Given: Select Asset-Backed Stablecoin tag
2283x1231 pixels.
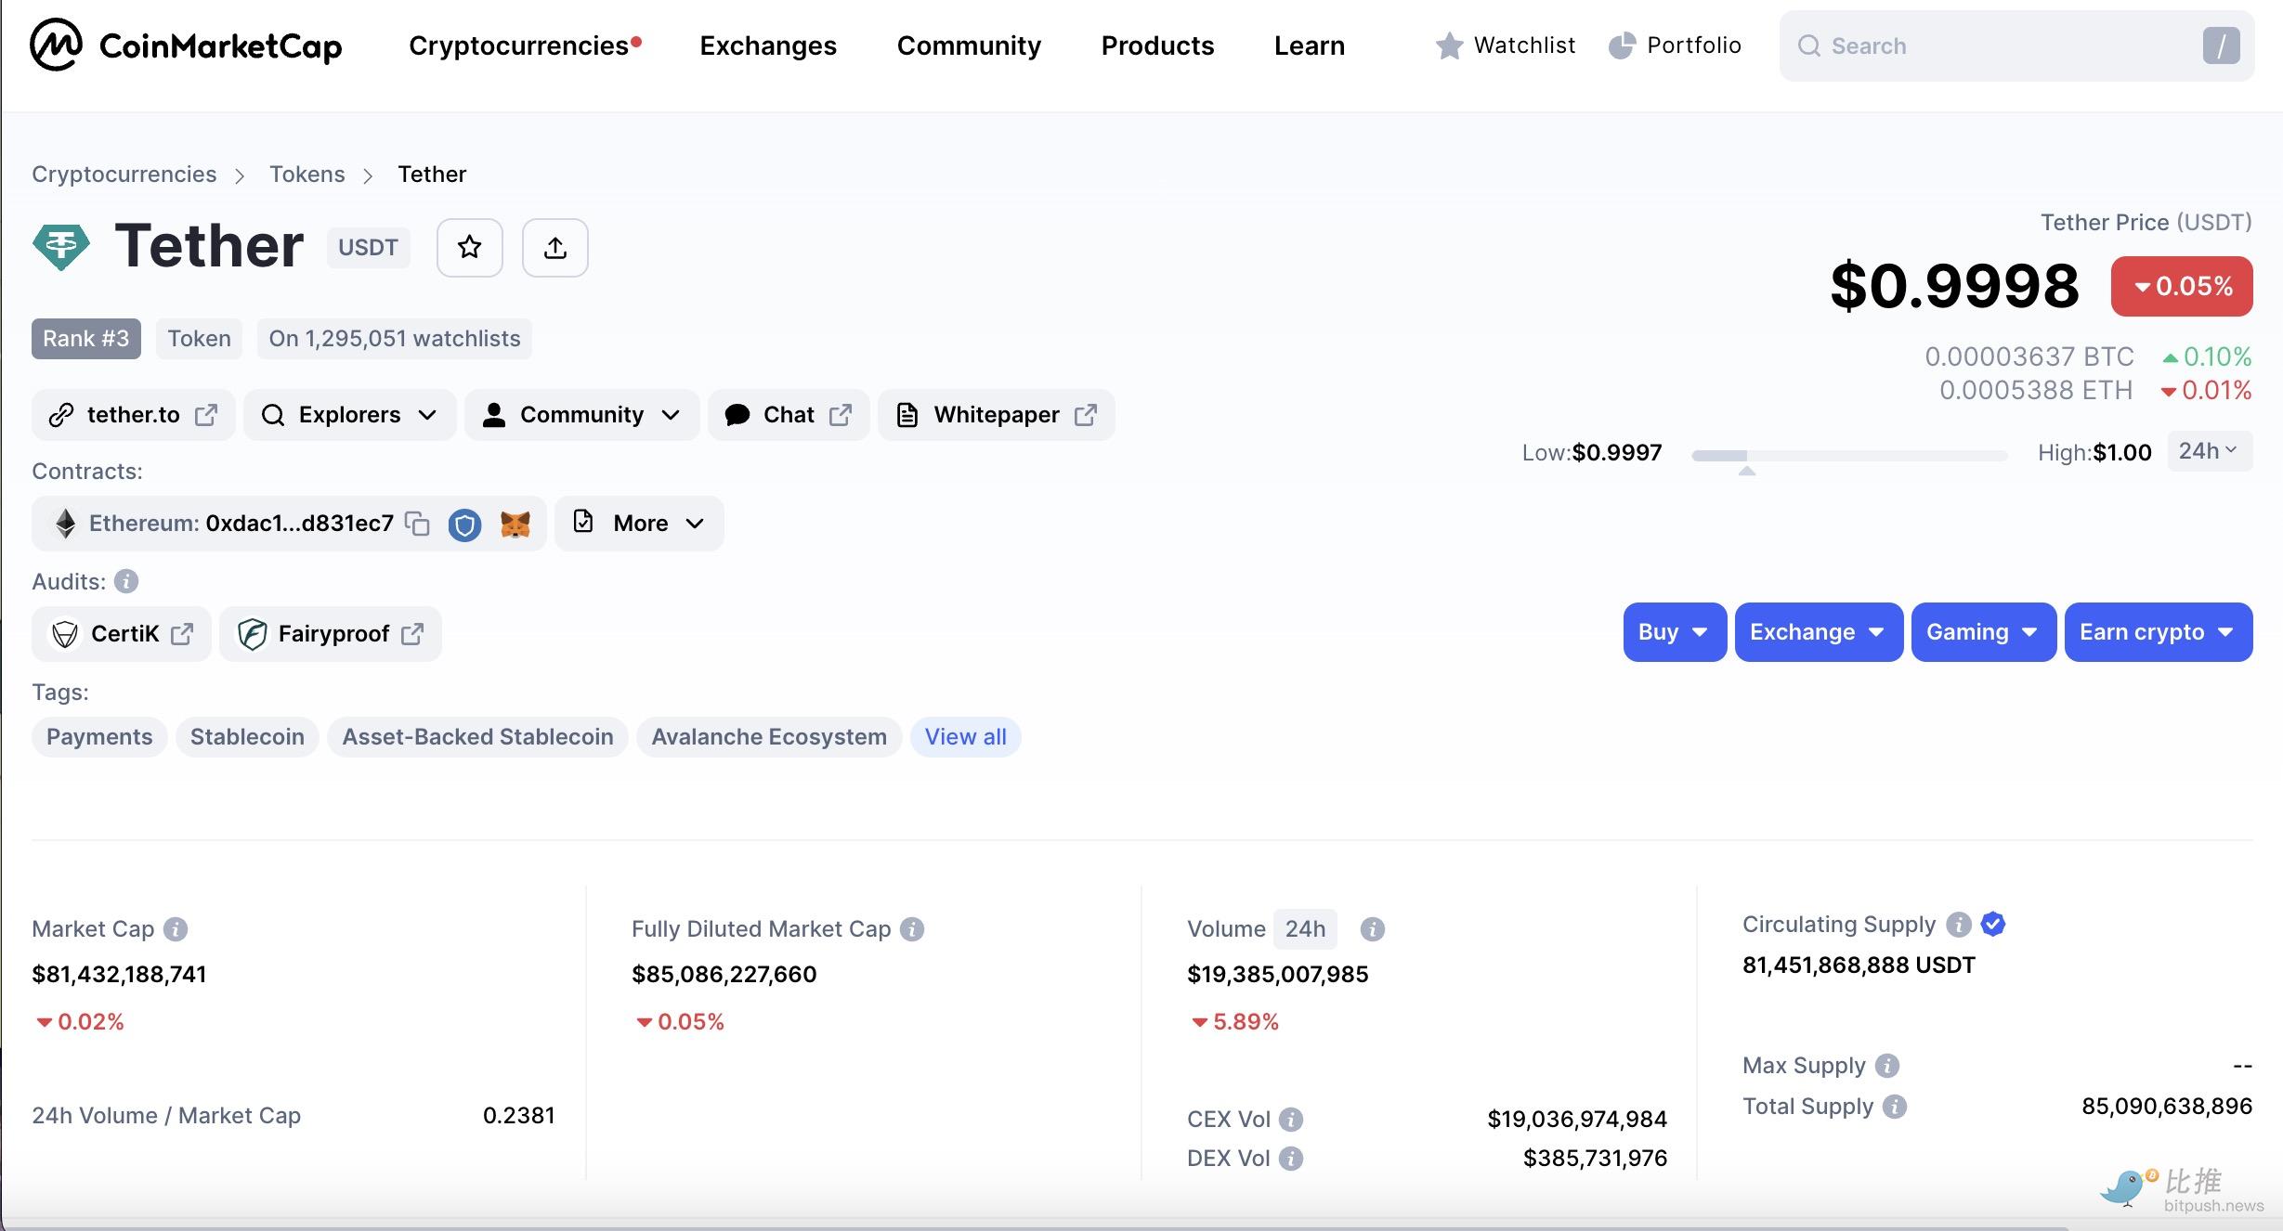Looking at the screenshot, I should click(477, 737).
